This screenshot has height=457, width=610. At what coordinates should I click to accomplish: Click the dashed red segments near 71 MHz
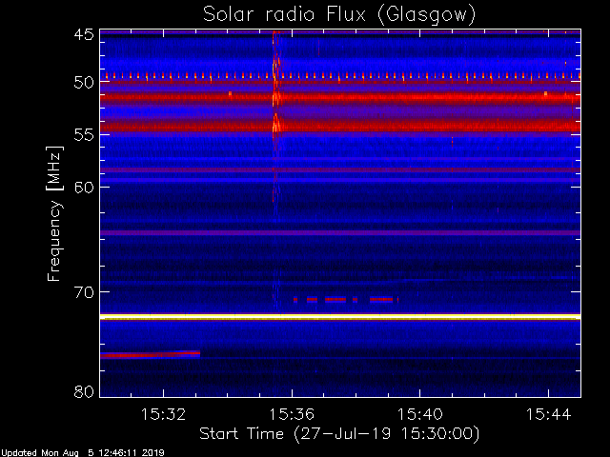[346, 300]
